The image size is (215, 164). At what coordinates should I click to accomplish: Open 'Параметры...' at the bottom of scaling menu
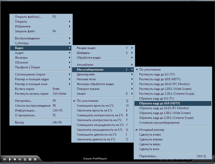pos(148,156)
